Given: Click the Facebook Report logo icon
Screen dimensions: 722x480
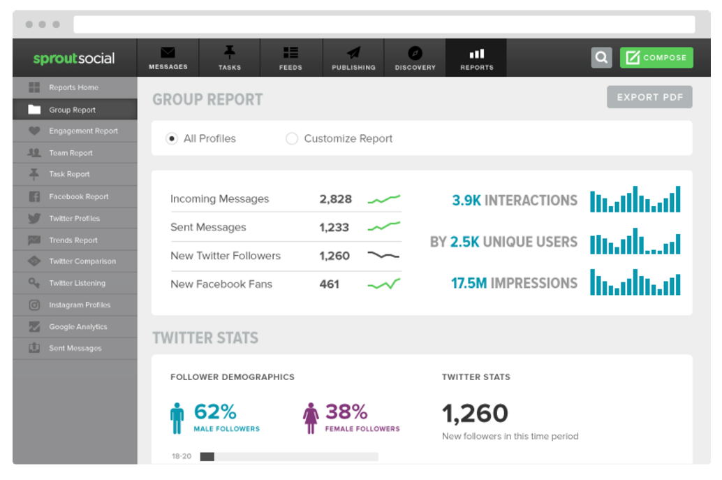Looking at the screenshot, I should [x=34, y=197].
